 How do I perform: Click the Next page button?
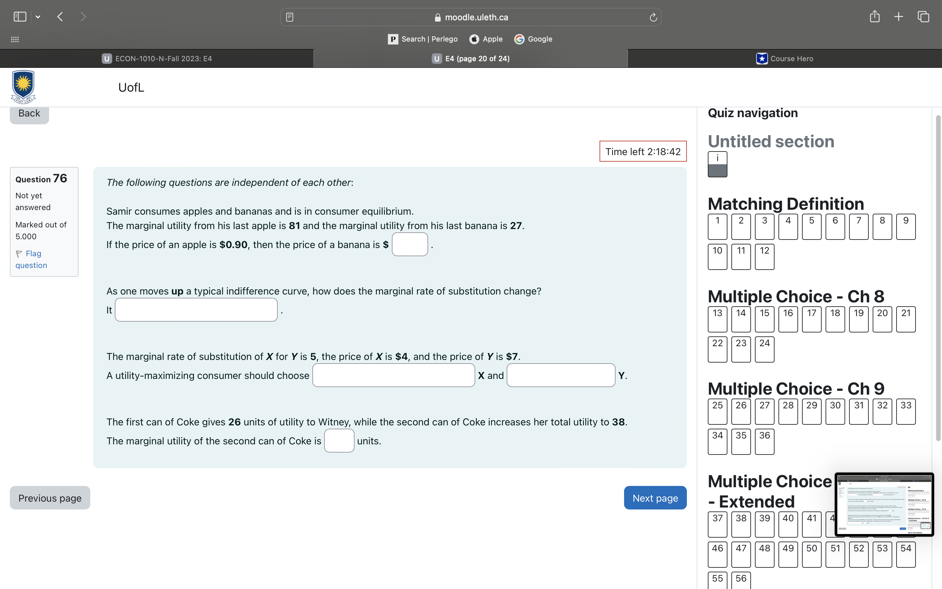coord(655,497)
